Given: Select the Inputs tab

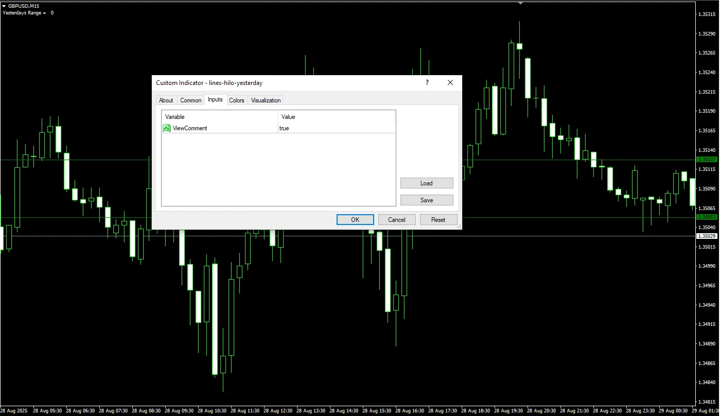Looking at the screenshot, I should 215,99.
